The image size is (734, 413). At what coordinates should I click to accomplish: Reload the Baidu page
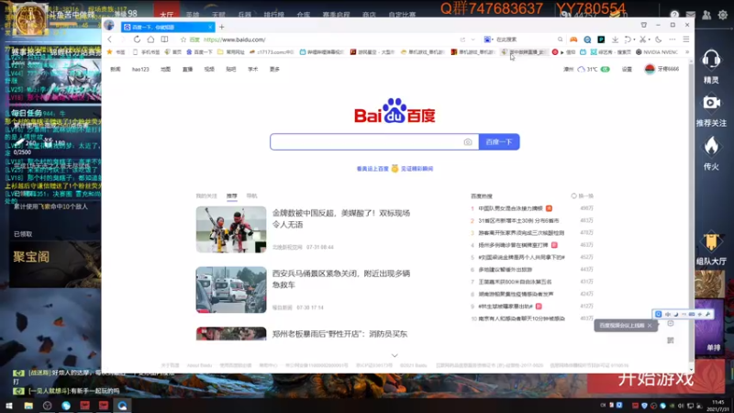pyautogui.click(x=137, y=39)
